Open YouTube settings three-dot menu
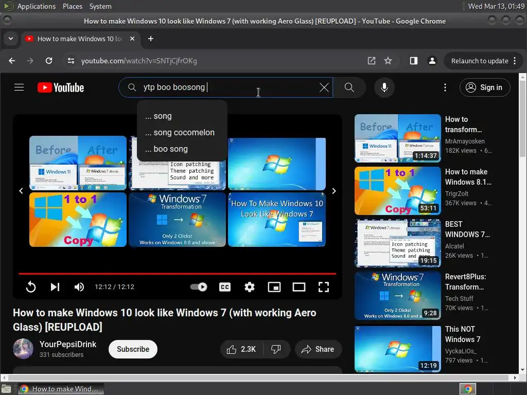Screen dimensions: 527x395 (445, 87)
